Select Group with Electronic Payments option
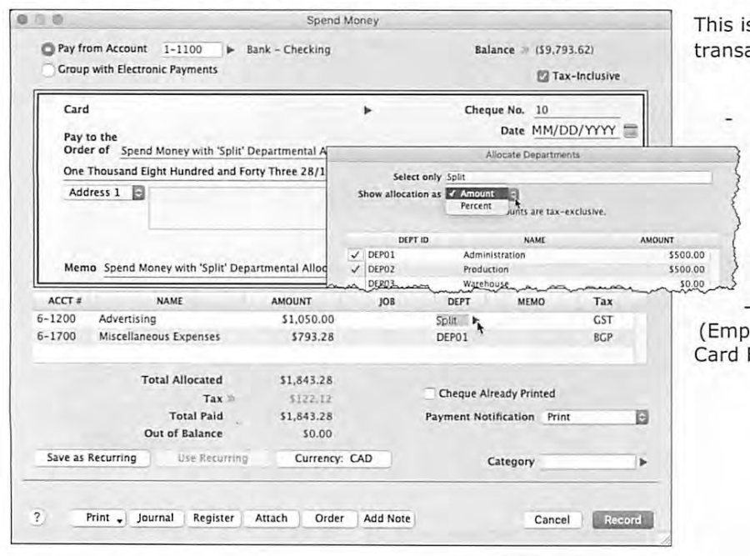 pos(47,70)
